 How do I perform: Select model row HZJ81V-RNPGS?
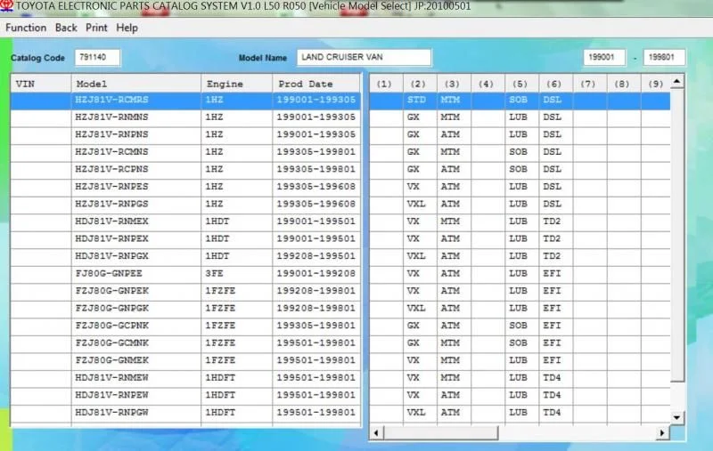point(186,205)
